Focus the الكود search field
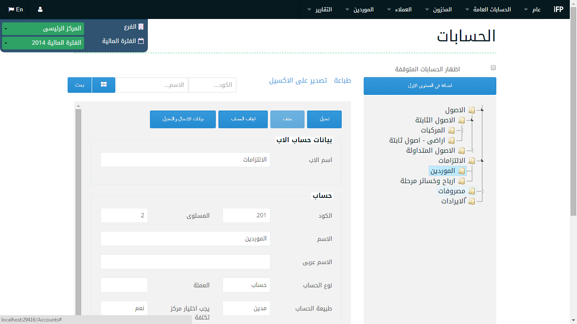577x324 pixels. pos(213,85)
